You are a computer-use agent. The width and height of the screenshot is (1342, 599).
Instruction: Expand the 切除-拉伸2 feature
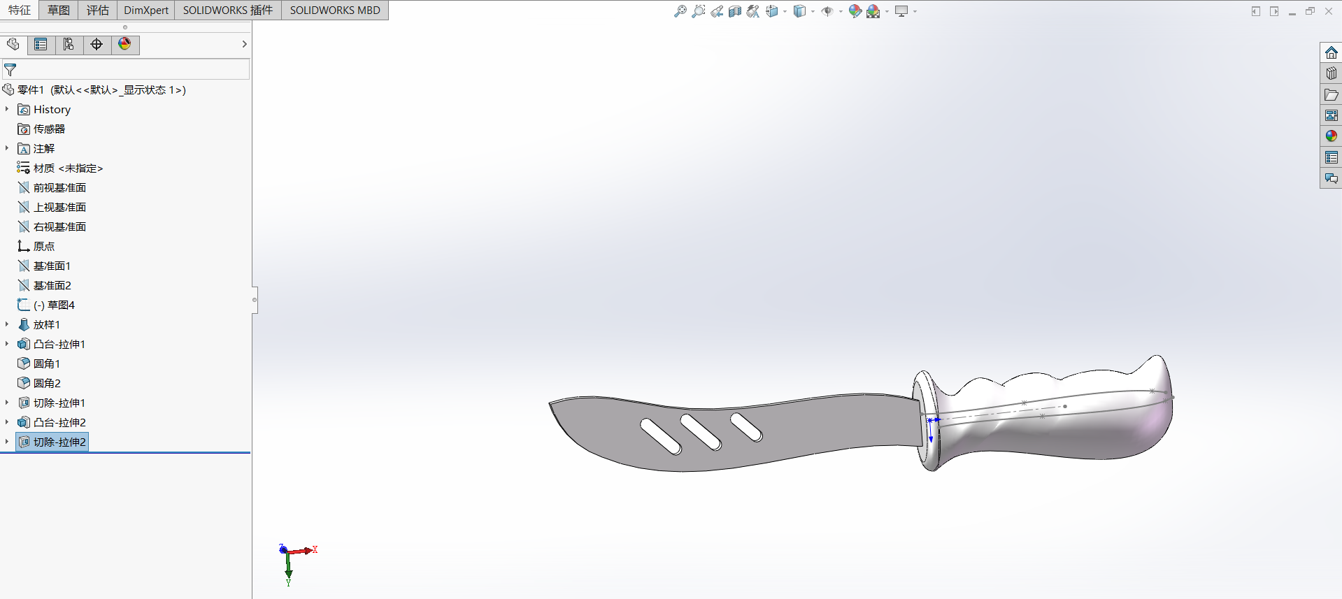pos(7,442)
